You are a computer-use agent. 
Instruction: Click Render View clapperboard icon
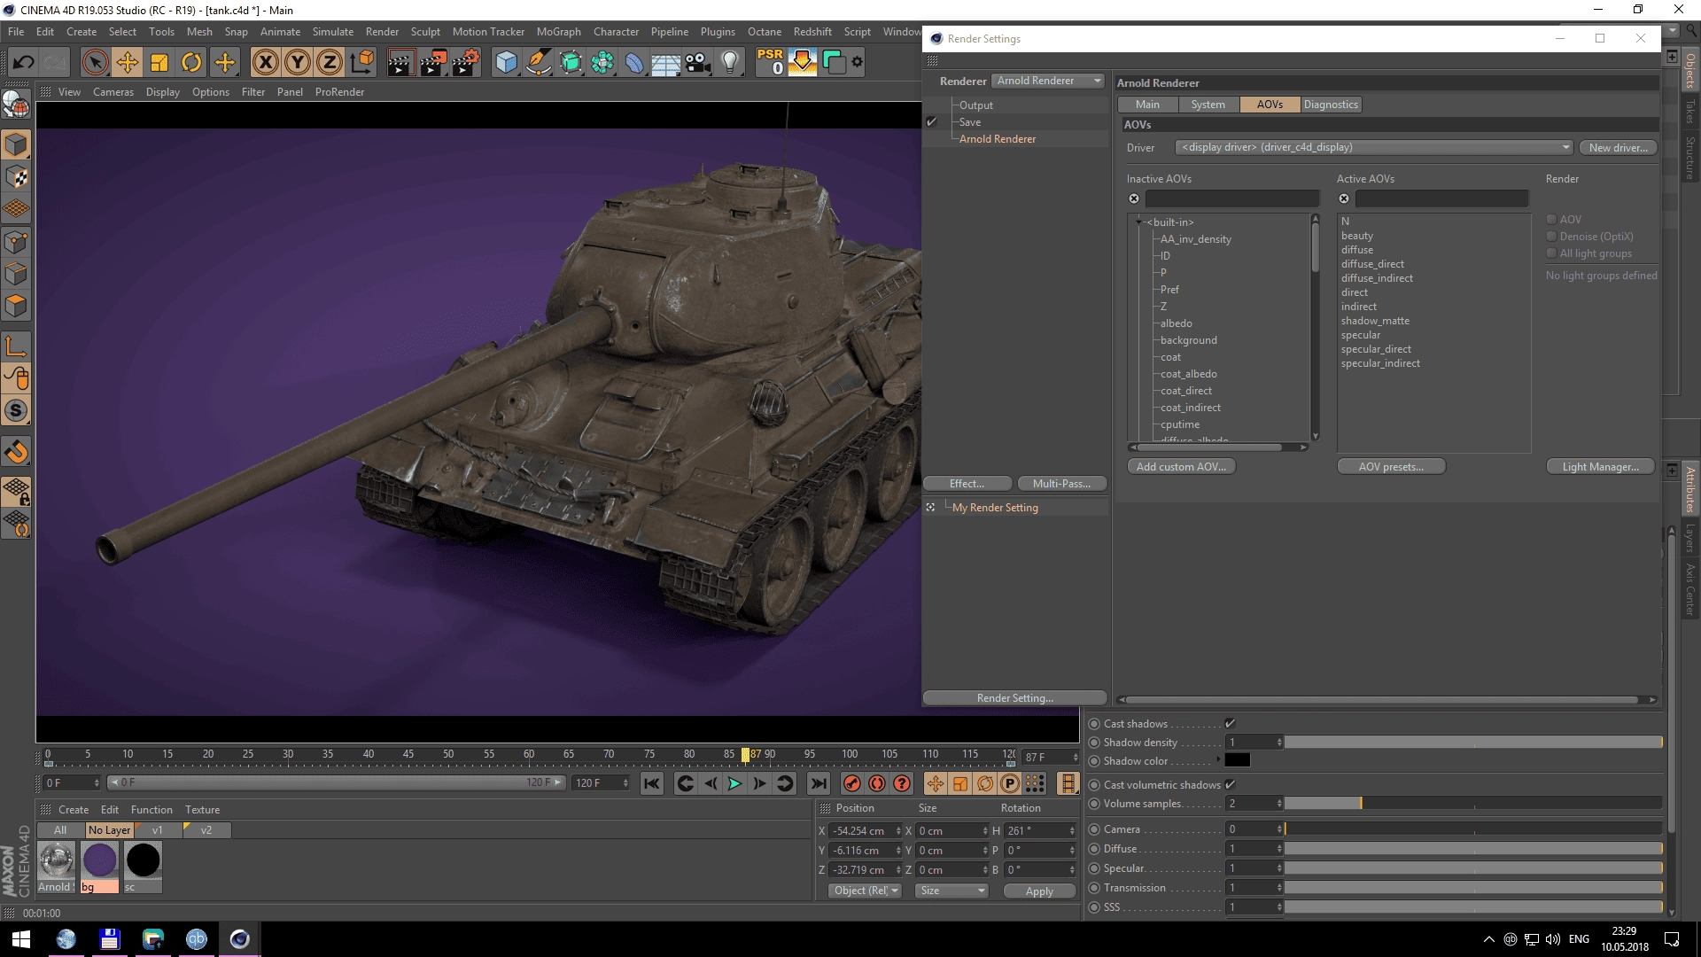coord(400,62)
